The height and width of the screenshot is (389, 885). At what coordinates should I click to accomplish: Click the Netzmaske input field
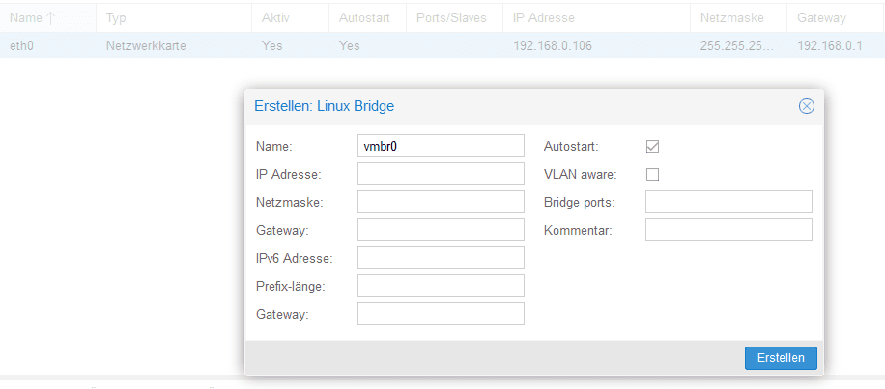click(x=441, y=202)
